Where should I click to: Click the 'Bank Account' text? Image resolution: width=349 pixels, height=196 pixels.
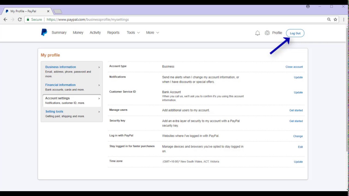(x=172, y=92)
